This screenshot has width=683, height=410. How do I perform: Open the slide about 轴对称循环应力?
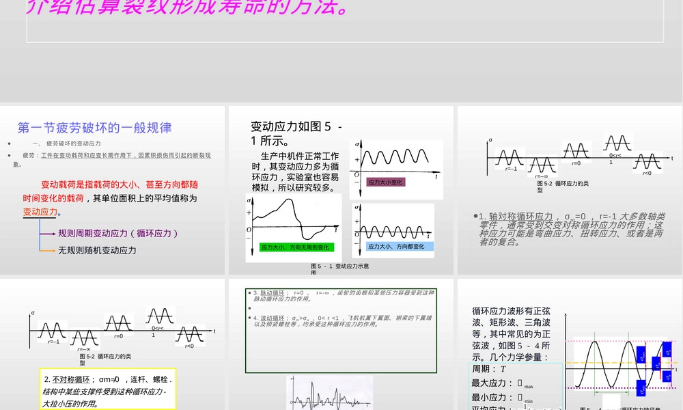tap(570, 190)
